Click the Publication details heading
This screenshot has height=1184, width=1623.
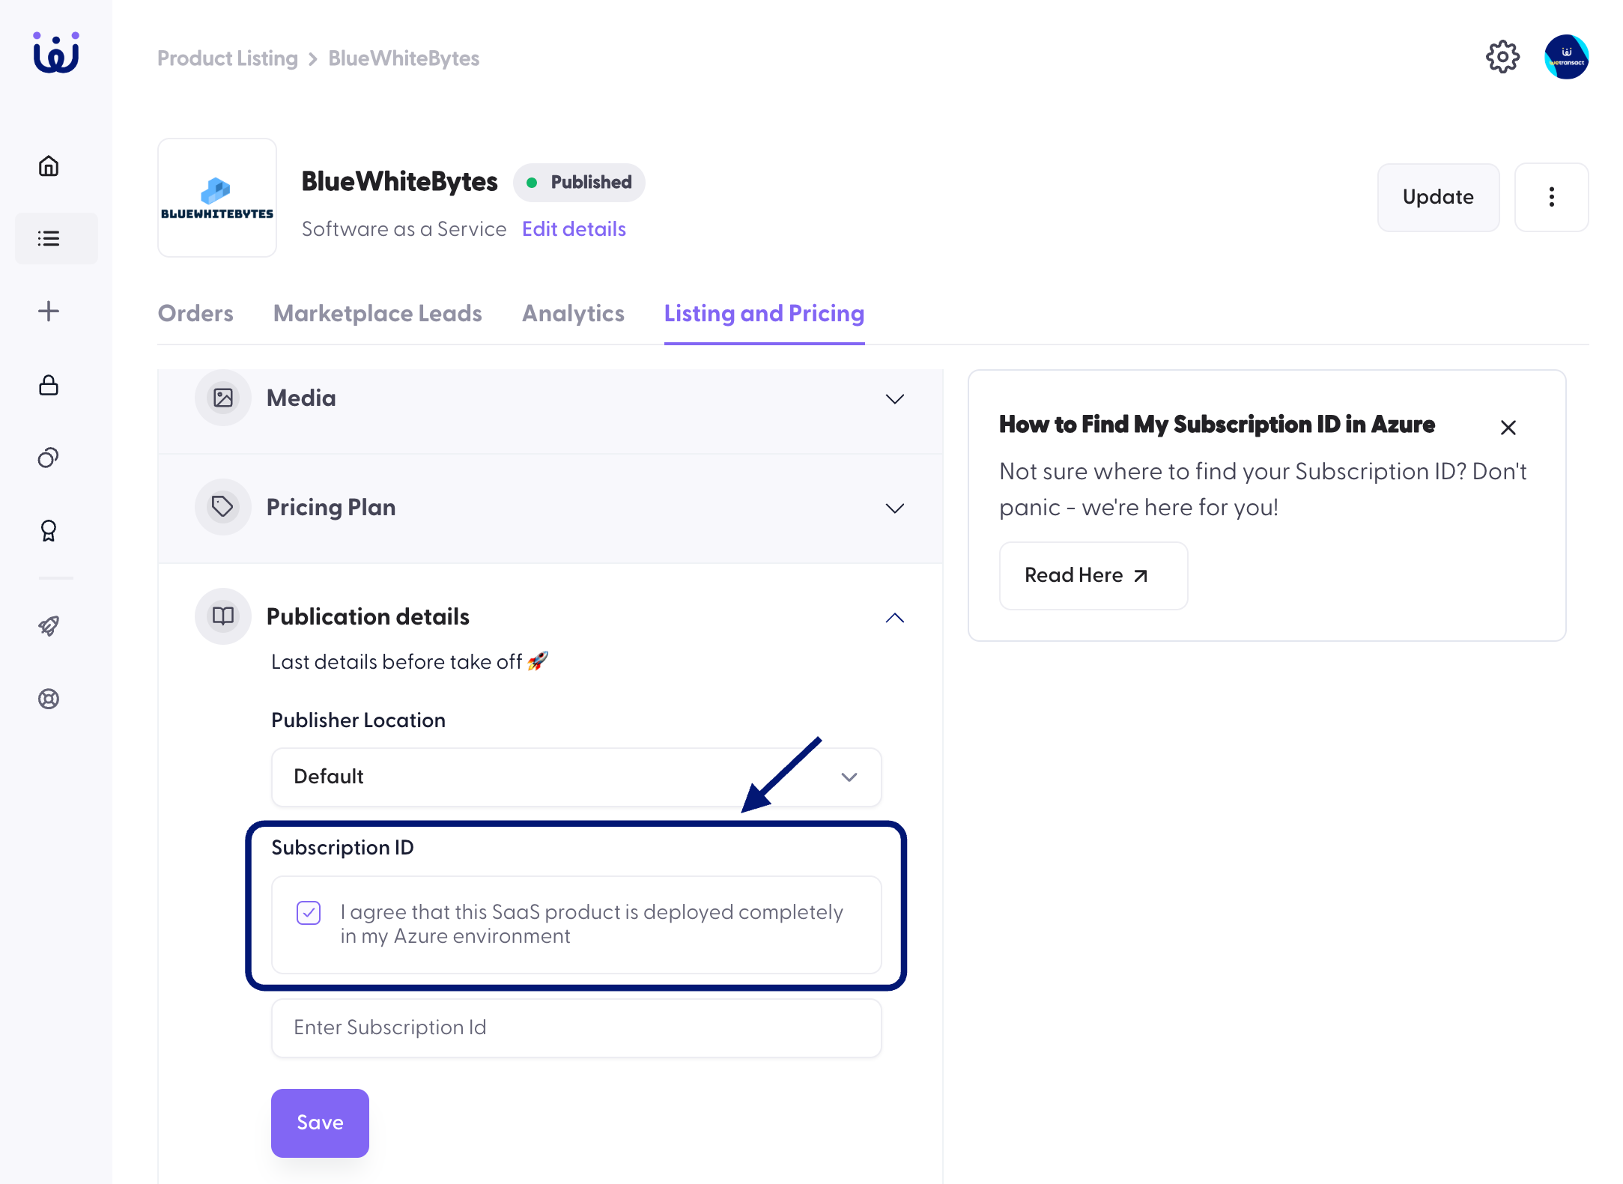click(x=368, y=616)
